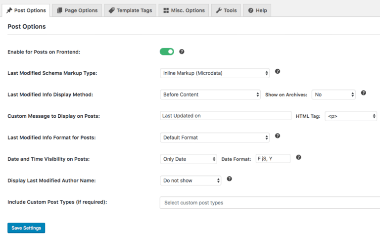Switch to Page Options tab
Image resolution: width=380 pixels, height=236 pixels.
point(77,10)
